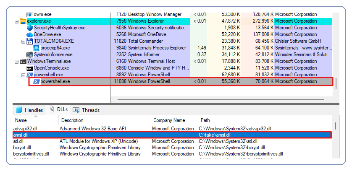Click icon of powershell.exe PID 8892
The height and width of the screenshot is (171, 352).
pyautogui.click(x=30, y=75)
